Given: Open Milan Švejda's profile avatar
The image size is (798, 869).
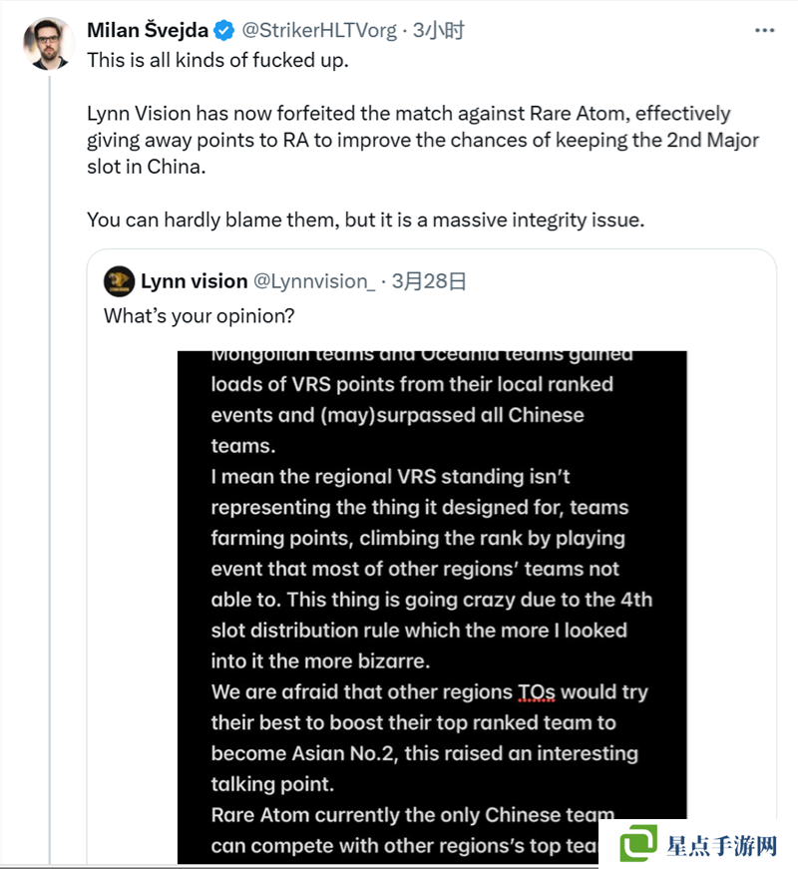Looking at the screenshot, I should tap(48, 43).
